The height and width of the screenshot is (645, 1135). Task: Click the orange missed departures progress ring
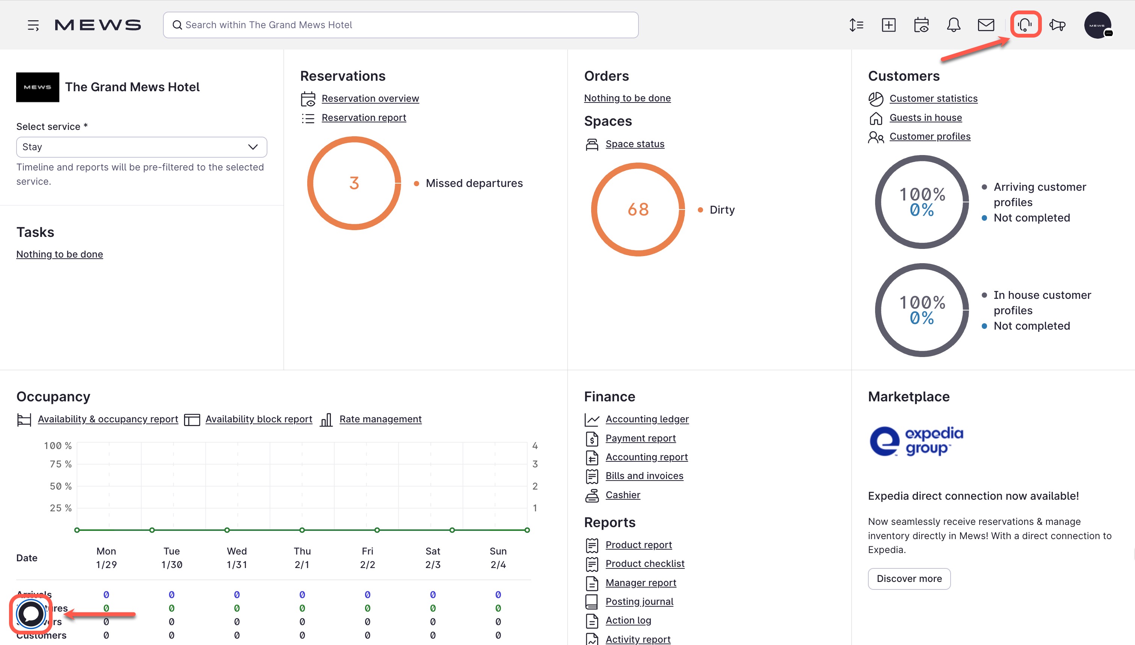[x=354, y=183]
